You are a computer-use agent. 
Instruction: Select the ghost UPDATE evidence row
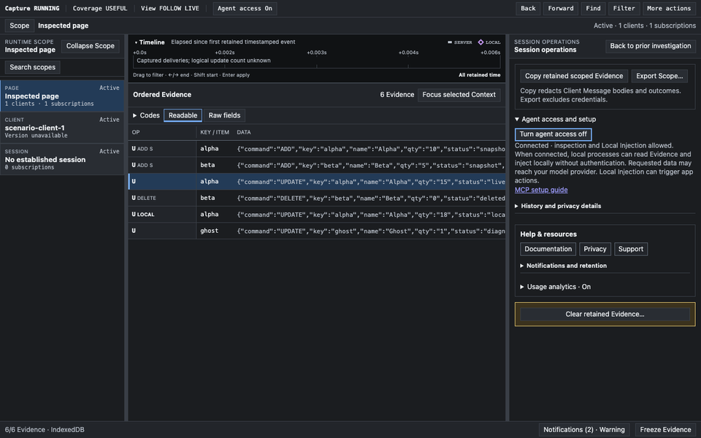[316, 231]
